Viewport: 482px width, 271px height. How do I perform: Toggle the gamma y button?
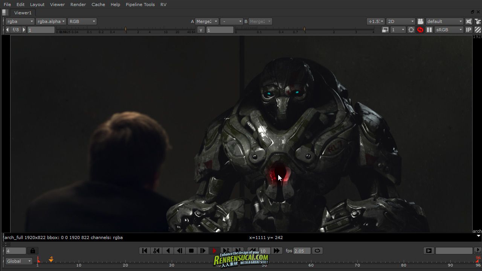[201, 30]
